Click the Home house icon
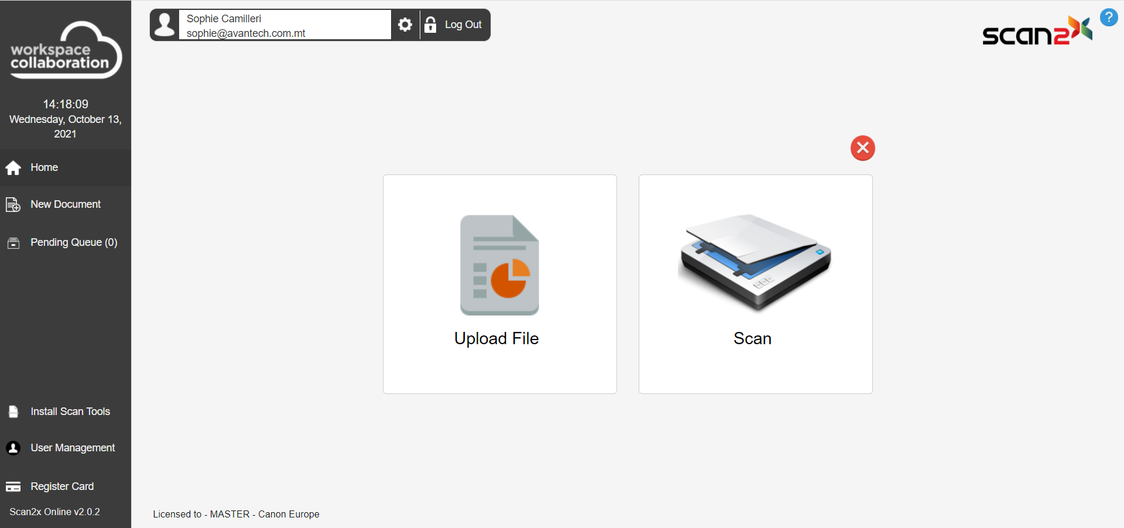Image resolution: width=1124 pixels, height=528 pixels. [x=13, y=168]
